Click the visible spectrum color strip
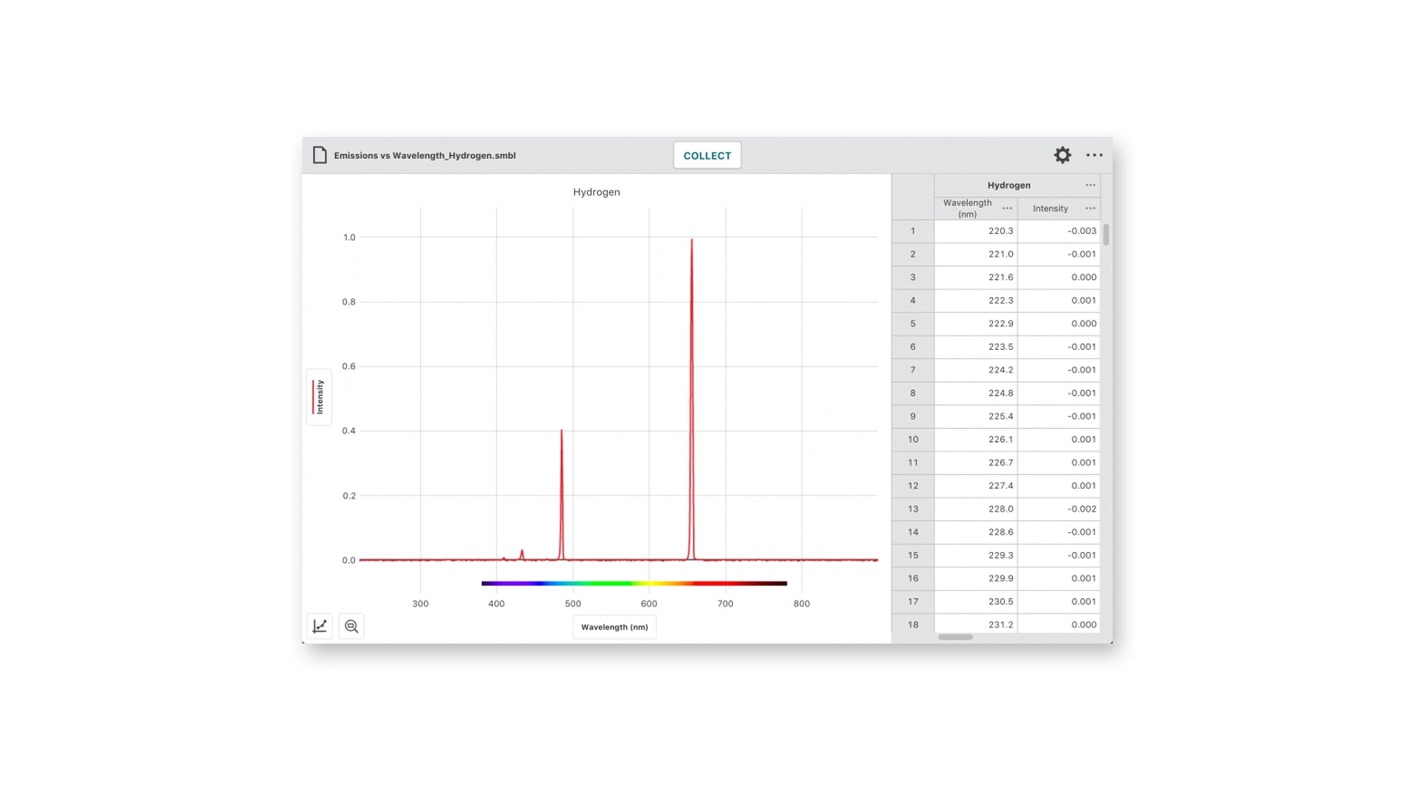The height and width of the screenshot is (790, 1405). point(634,584)
